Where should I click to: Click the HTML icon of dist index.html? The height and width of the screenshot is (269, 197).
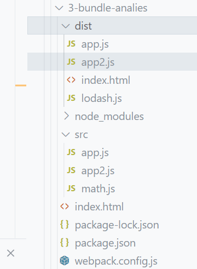click(x=71, y=80)
